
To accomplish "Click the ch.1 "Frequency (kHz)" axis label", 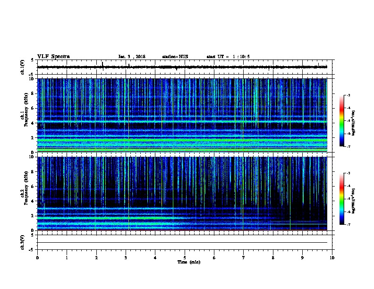I will pos(26,110).
